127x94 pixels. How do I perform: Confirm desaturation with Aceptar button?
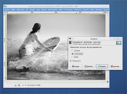pos(102,66)
